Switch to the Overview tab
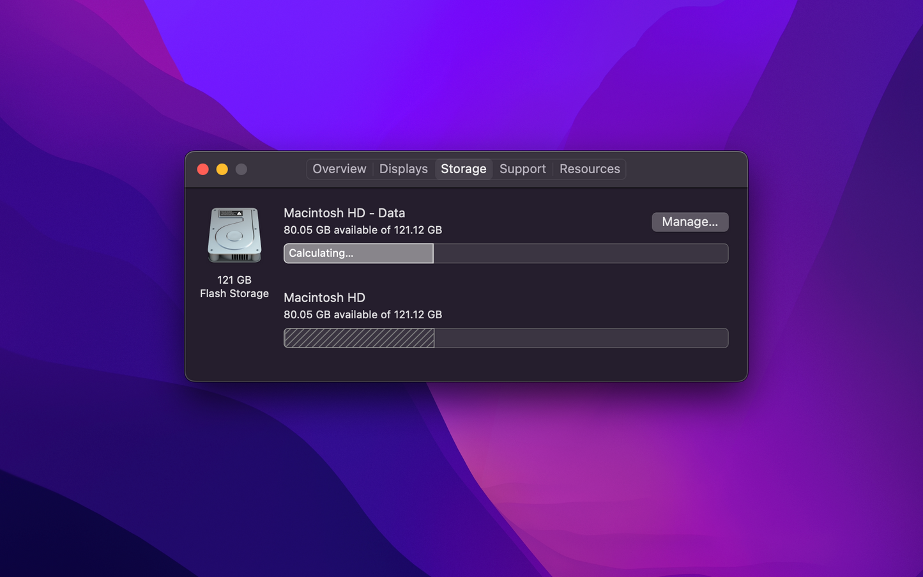 pos(339,169)
